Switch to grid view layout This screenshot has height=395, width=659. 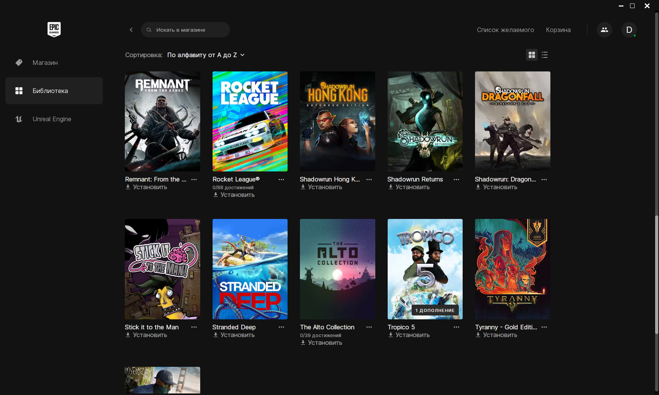pyautogui.click(x=532, y=55)
